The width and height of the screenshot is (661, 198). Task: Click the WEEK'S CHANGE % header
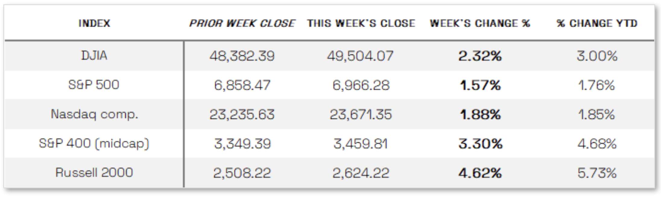(480, 23)
